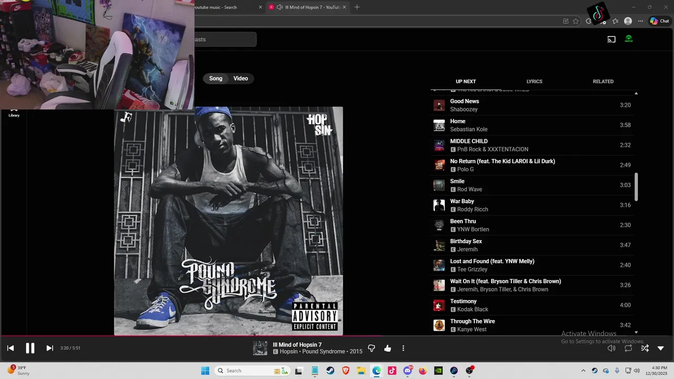This screenshot has height=379, width=674.
Task: Toggle repeat mode in the player bar
Action: pos(628,348)
